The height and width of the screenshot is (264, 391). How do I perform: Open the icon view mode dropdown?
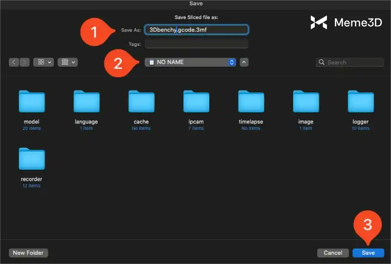(43, 62)
